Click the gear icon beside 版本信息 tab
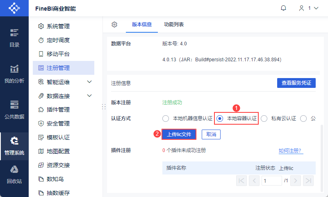Viewport: 328px width, 197px height. [114, 25]
